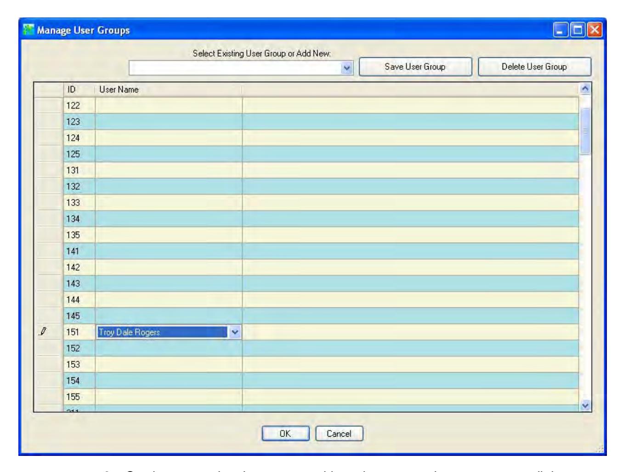Image resolution: width=623 pixels, height=472 pixels.
Task: Select the row with ID 122
Action: pos(306,105)
